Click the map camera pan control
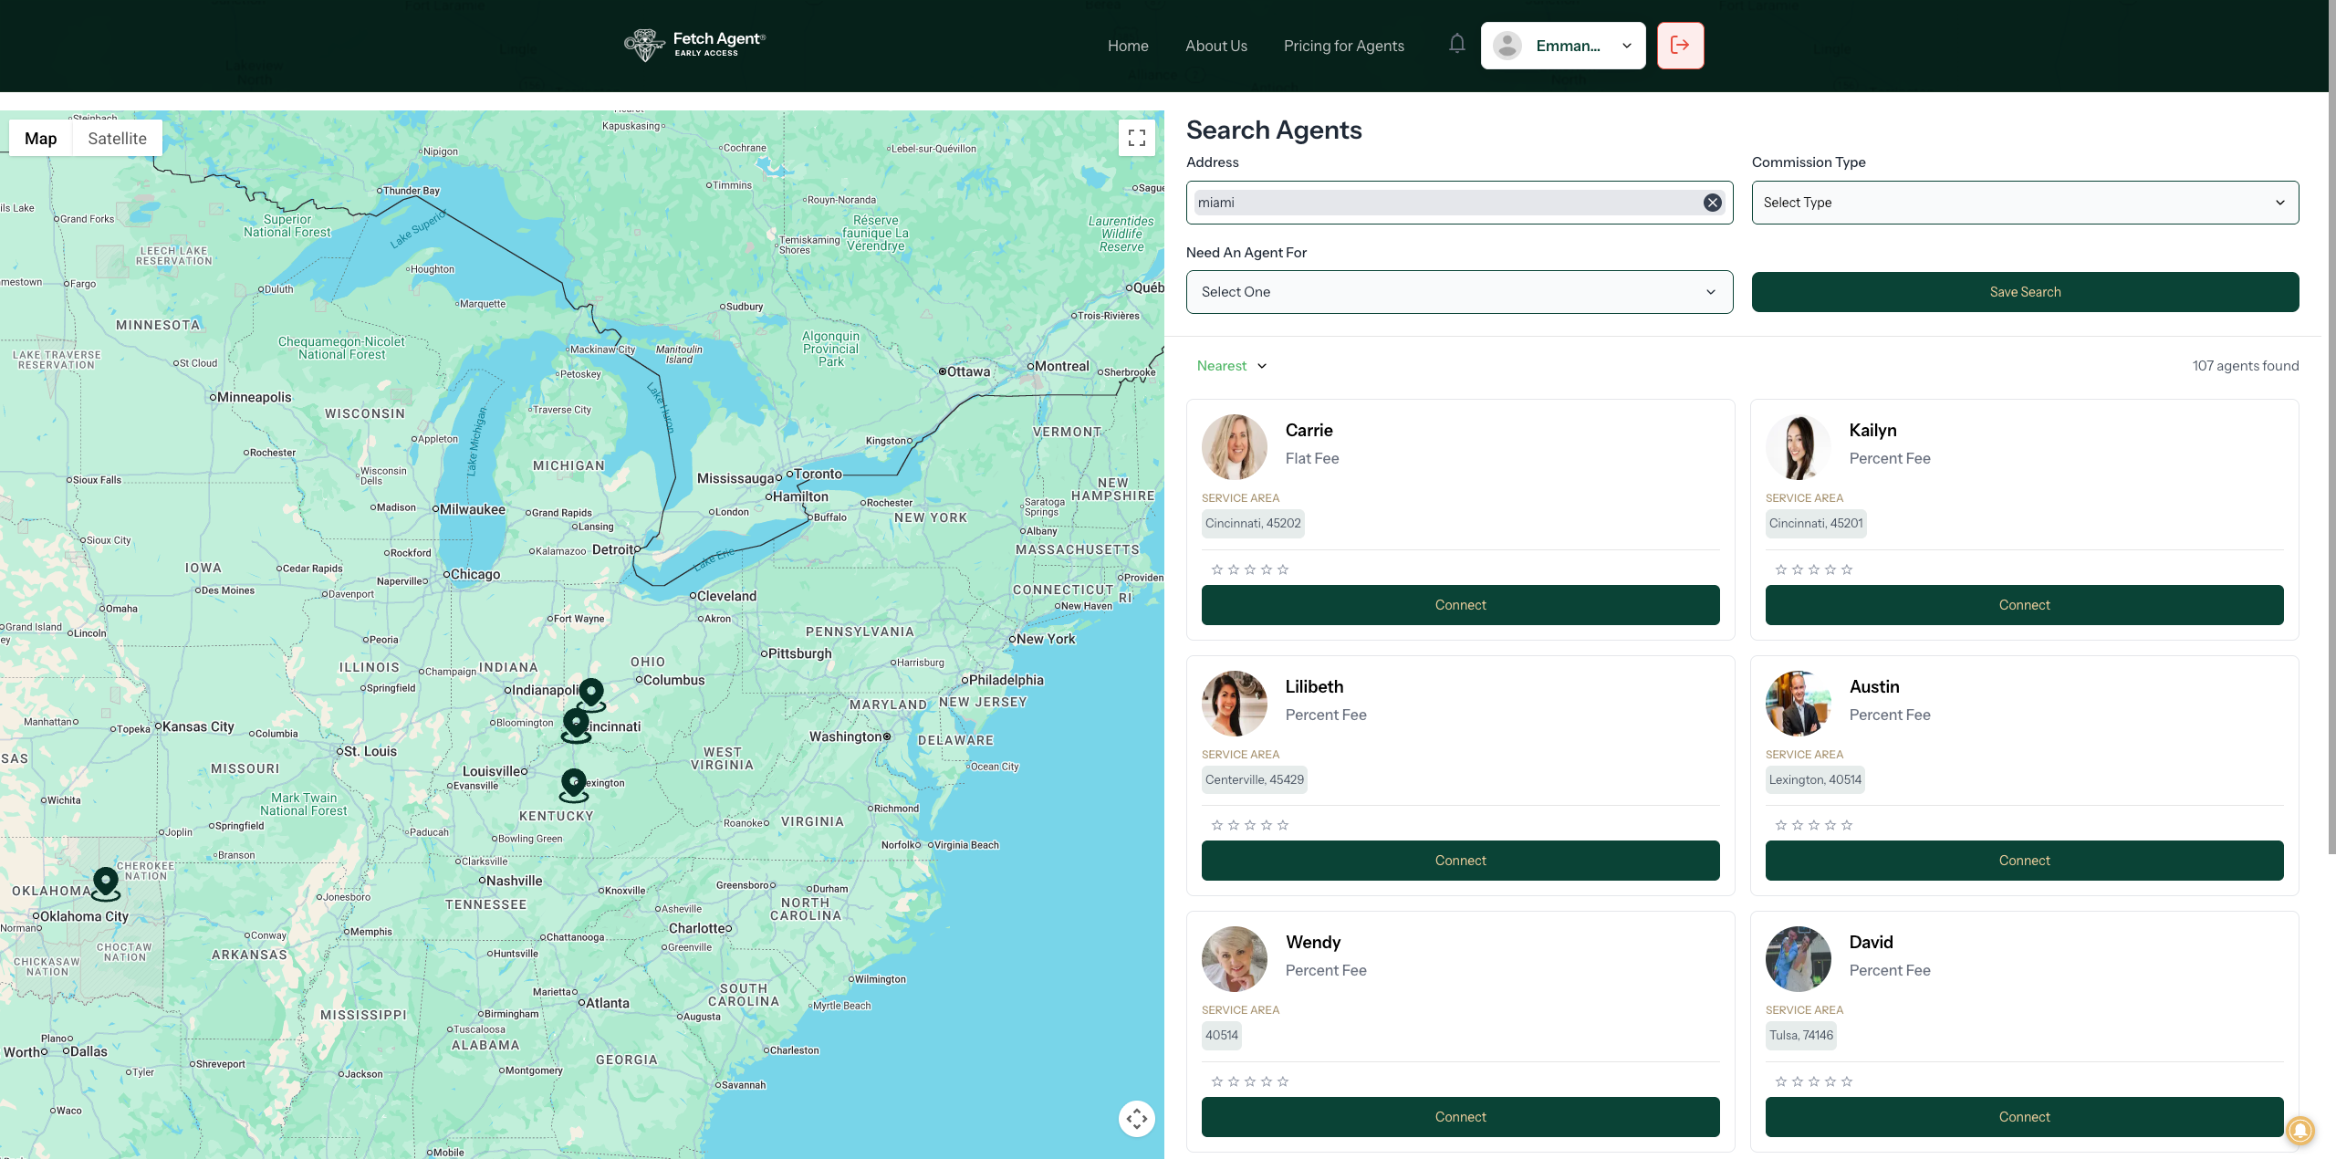 [x=1137, y=1118]
